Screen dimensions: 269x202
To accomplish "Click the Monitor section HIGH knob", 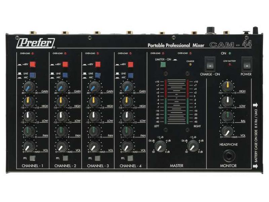I will [x=228, y=87].
